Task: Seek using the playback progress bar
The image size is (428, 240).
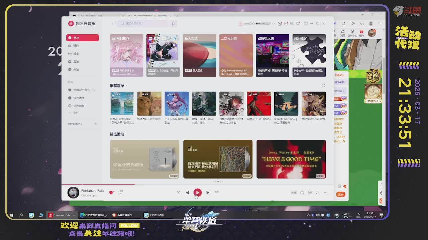Action: point(197,184)
